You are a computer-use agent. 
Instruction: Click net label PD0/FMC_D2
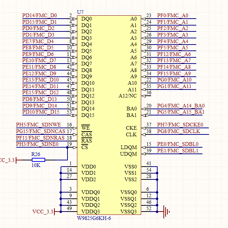point(38,28)
